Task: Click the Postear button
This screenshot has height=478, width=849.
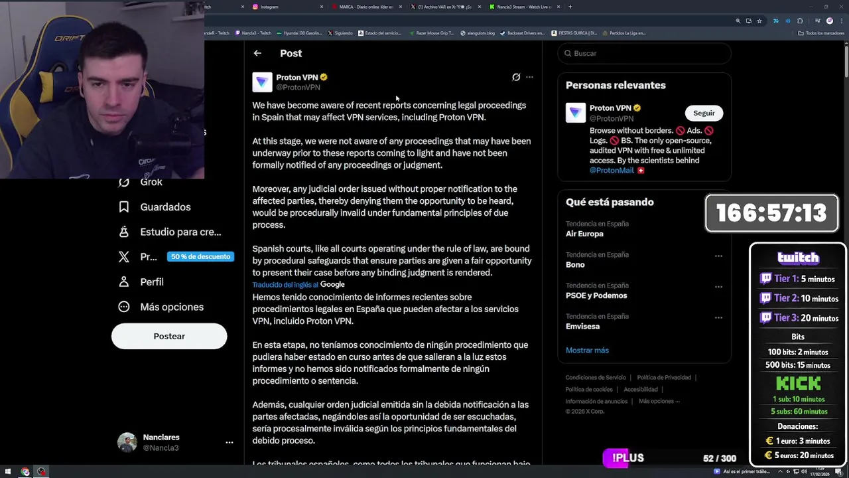Action: (x=169, y=336)
